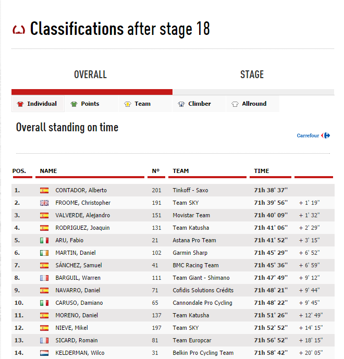Click the NAME column header
This screenshot has height=359, width=344.
point(48,171)
